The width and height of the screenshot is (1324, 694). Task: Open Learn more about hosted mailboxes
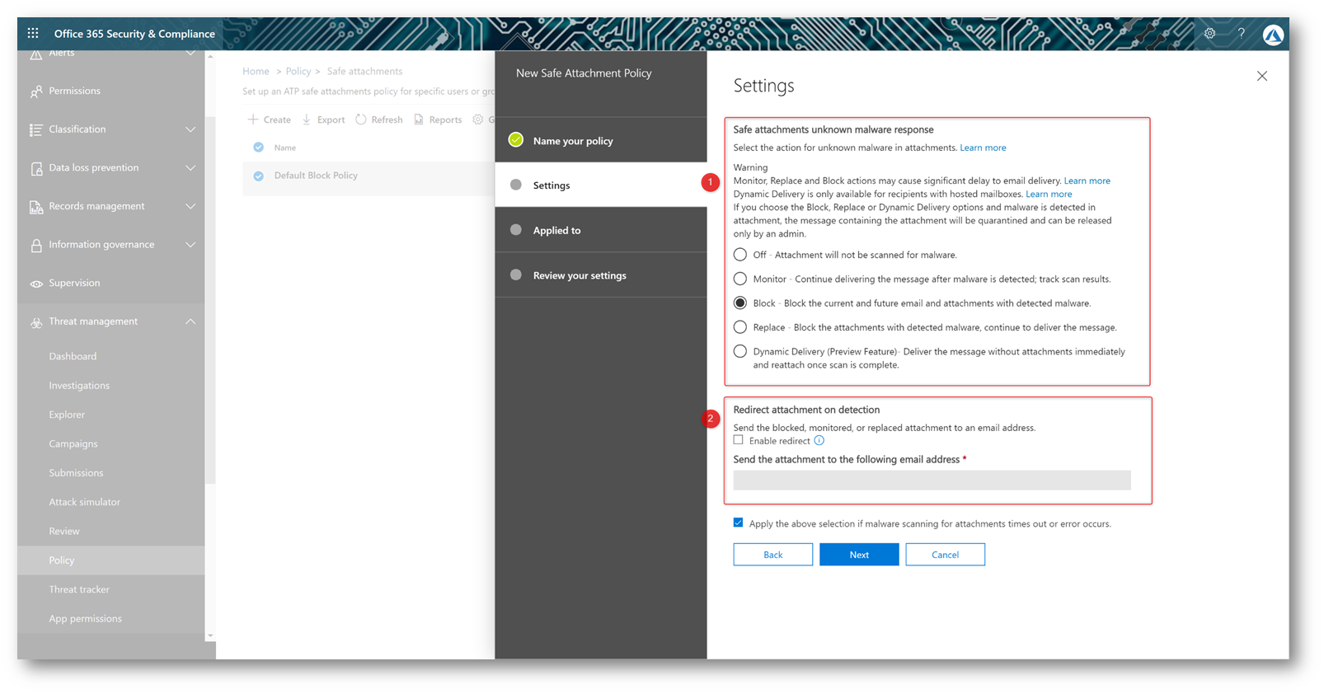pos(1049,195)
